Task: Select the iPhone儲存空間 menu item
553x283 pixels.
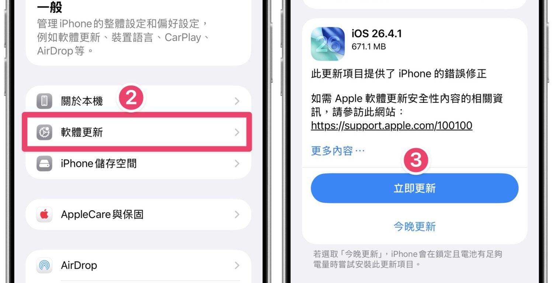Action: (x=138, y=163)
